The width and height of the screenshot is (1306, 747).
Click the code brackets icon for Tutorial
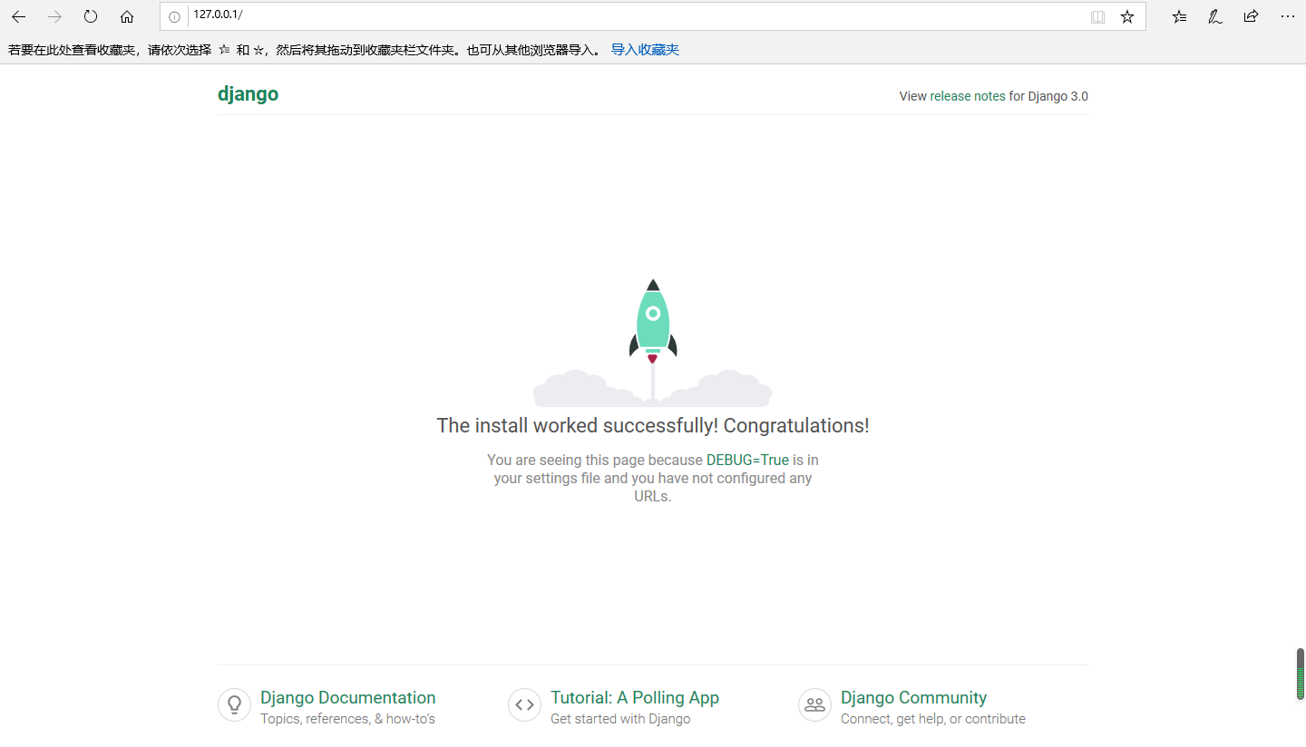[x=524, y=704]
